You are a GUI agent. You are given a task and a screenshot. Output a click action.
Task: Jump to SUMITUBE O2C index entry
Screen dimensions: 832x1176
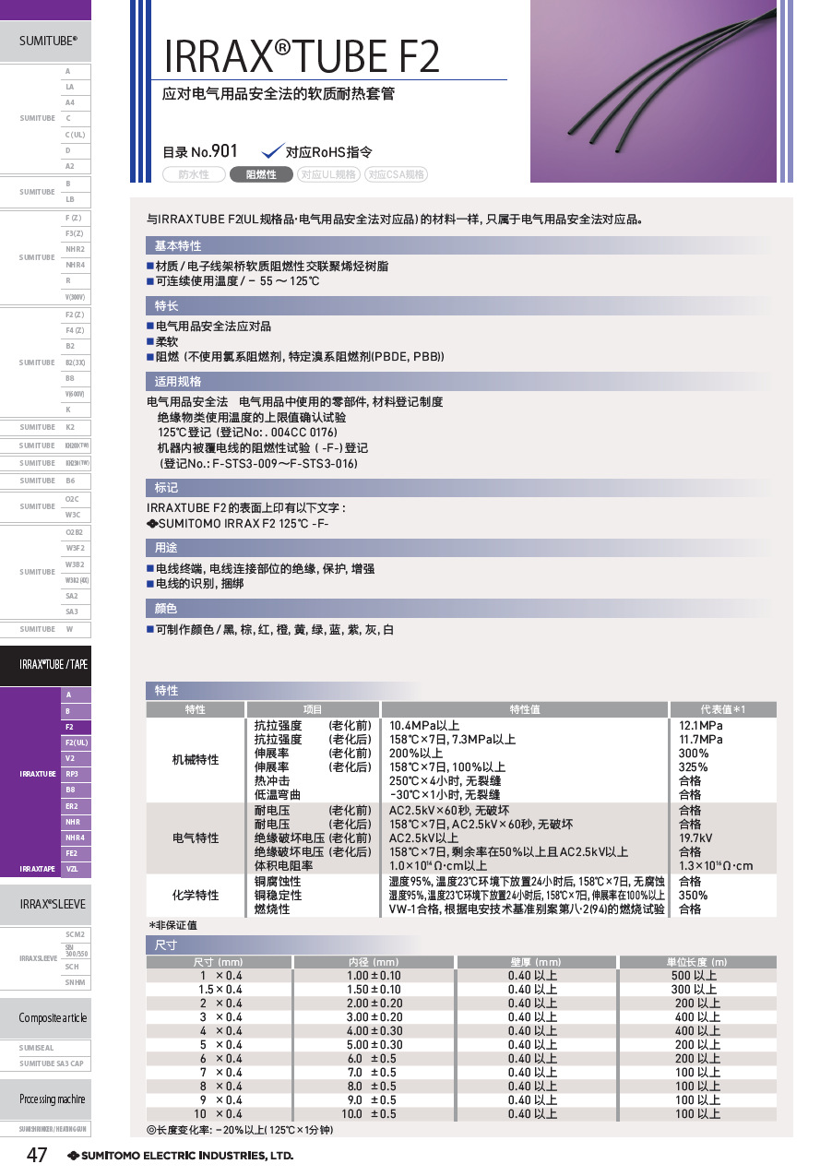[x=77, y=499]
